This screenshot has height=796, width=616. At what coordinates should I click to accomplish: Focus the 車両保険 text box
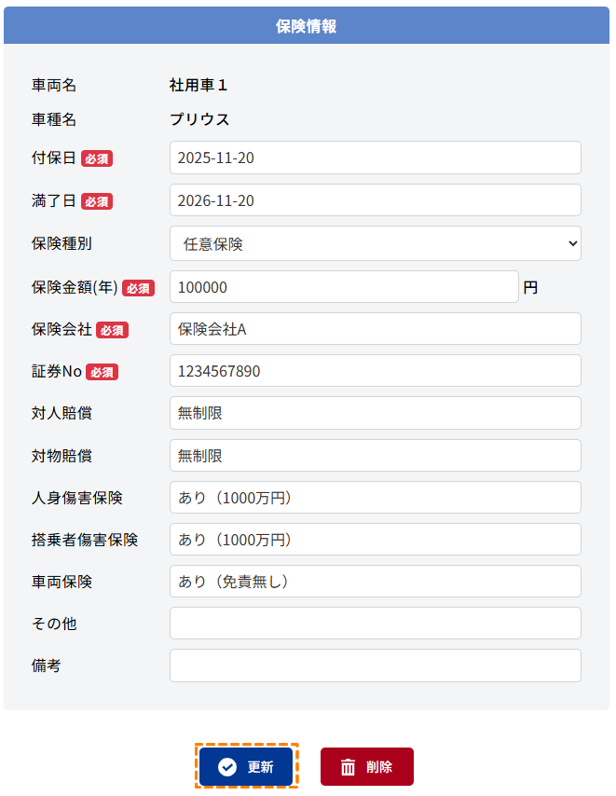point(375,582)
